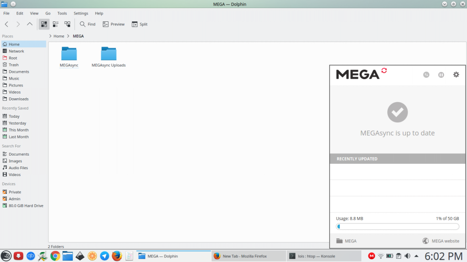Open 80.0 GiB Hard Drive device
The image size is (467, 262).
pos(24,206)
